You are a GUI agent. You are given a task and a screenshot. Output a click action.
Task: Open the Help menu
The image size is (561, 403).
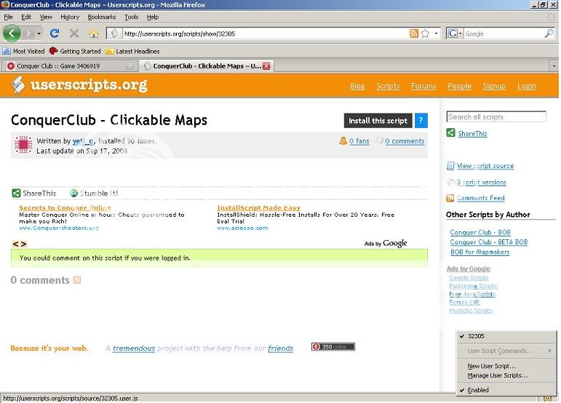pyautogui.click(x=153, y=17)
